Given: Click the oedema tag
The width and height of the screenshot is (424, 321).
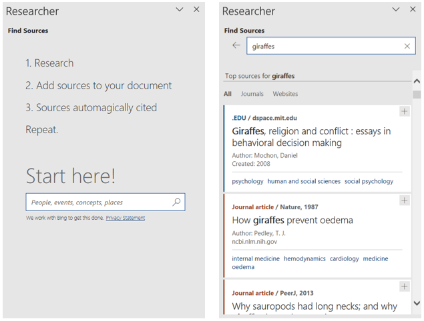Looking at the screenshot, I should click(243, 267).
